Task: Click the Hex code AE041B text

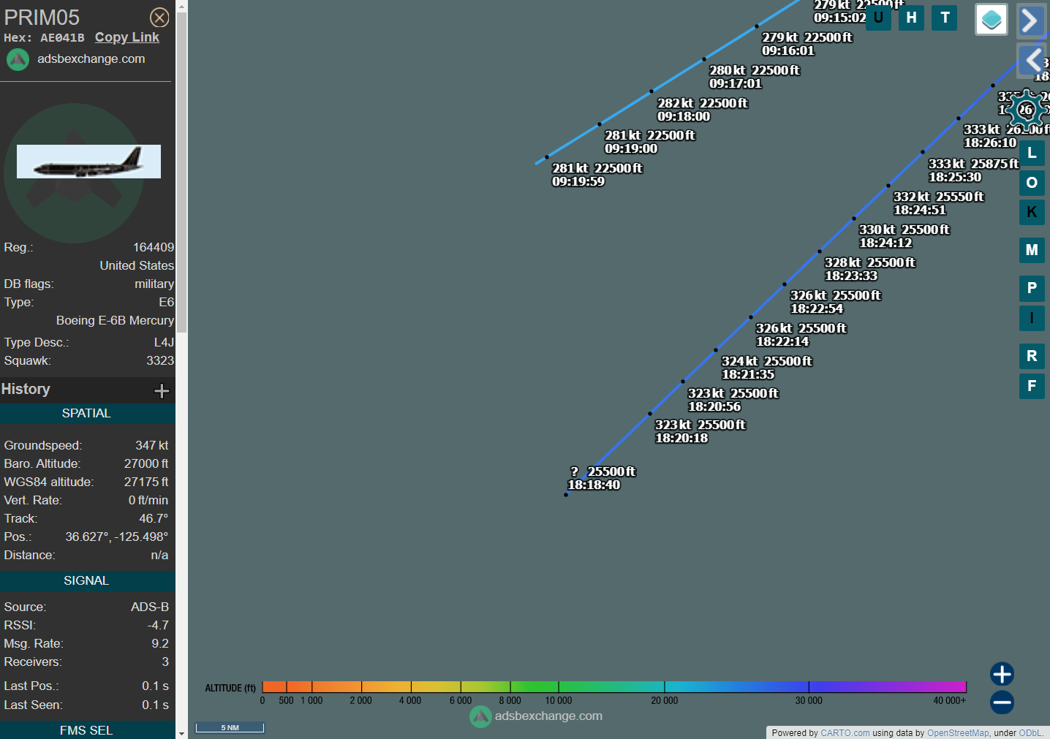Action: [x=62, y=38]
